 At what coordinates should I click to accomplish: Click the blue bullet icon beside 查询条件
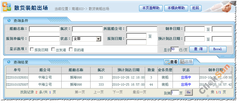coord(9,20)
